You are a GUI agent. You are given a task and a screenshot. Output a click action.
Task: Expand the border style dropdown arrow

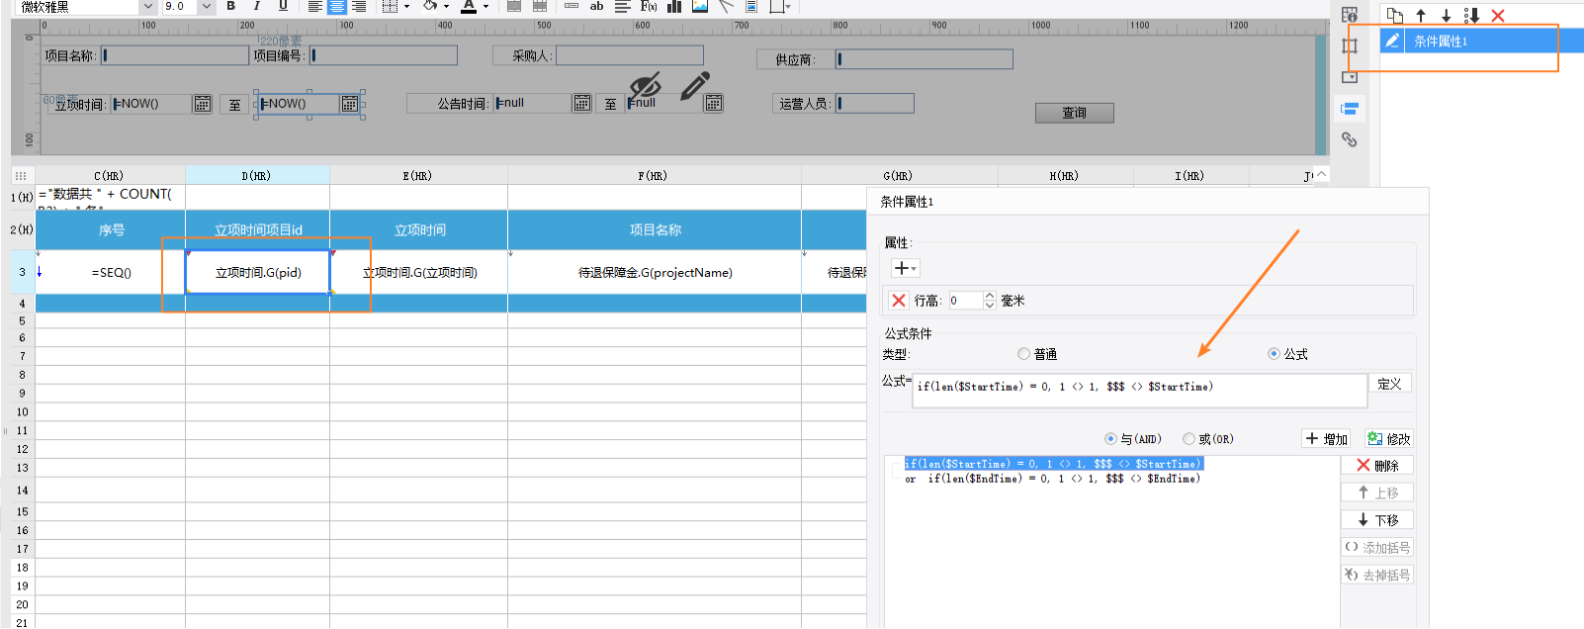(406, 6)
